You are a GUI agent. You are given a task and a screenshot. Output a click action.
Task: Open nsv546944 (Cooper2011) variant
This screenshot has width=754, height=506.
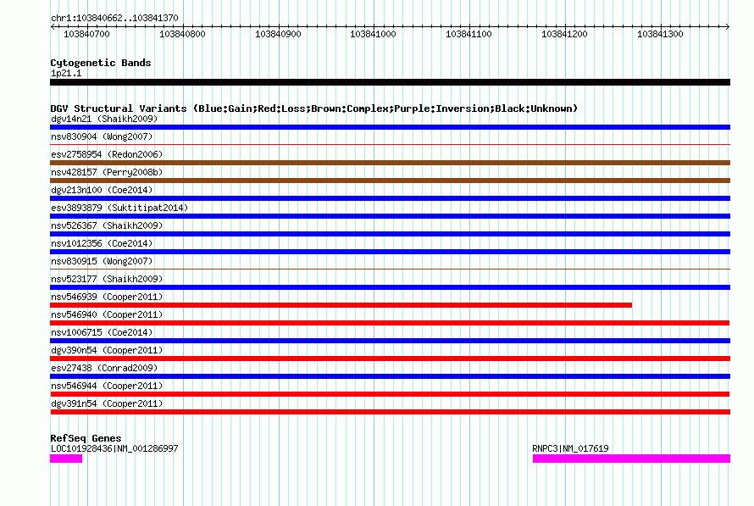click(x=107, y=386)
